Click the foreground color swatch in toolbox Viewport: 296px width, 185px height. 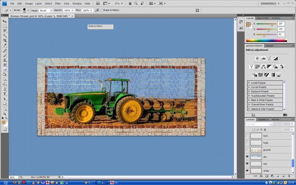[3, 122]
